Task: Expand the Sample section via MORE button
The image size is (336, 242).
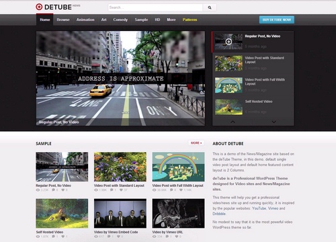Action: (x=196, y=143)
